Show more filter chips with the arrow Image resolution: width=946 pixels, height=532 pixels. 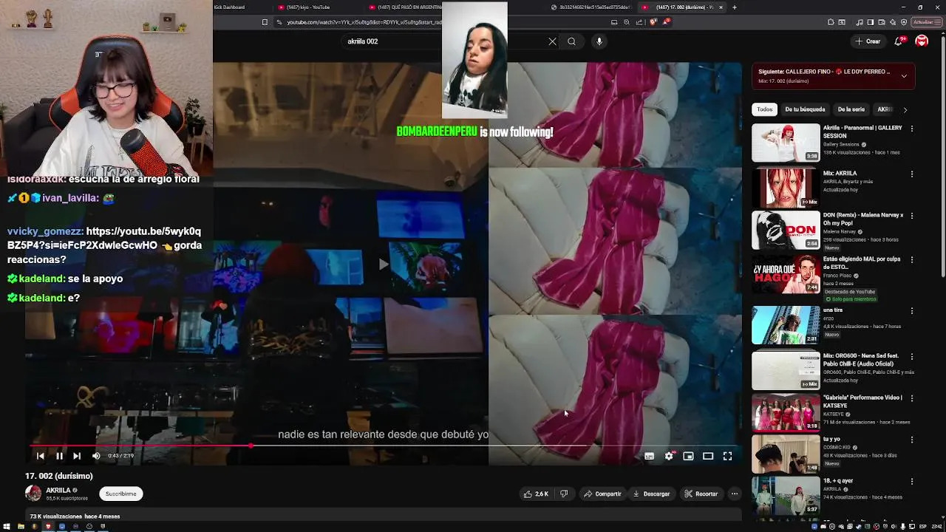pyautogui.click(x=905, y=110)
